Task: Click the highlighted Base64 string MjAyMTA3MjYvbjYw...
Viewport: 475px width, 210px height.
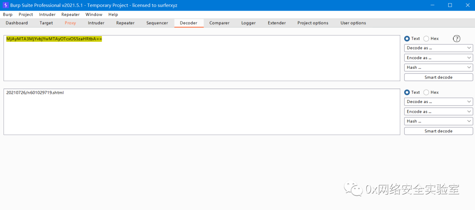Action: coord(54,39)
